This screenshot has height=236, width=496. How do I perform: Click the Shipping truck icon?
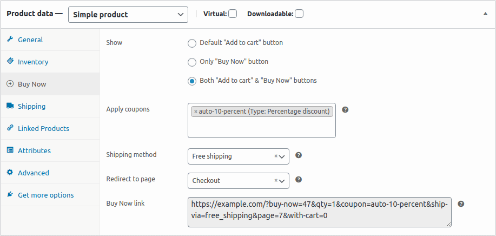(x=10, y=106)
